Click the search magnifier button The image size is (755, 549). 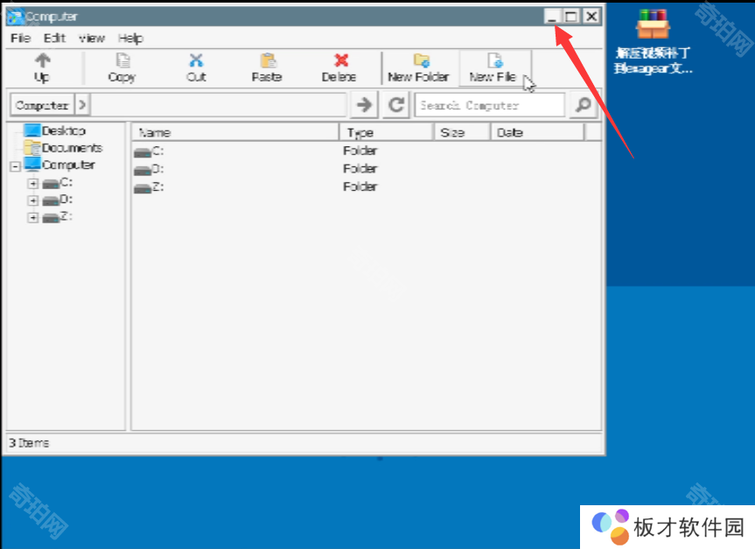click(x=582, y=105)
